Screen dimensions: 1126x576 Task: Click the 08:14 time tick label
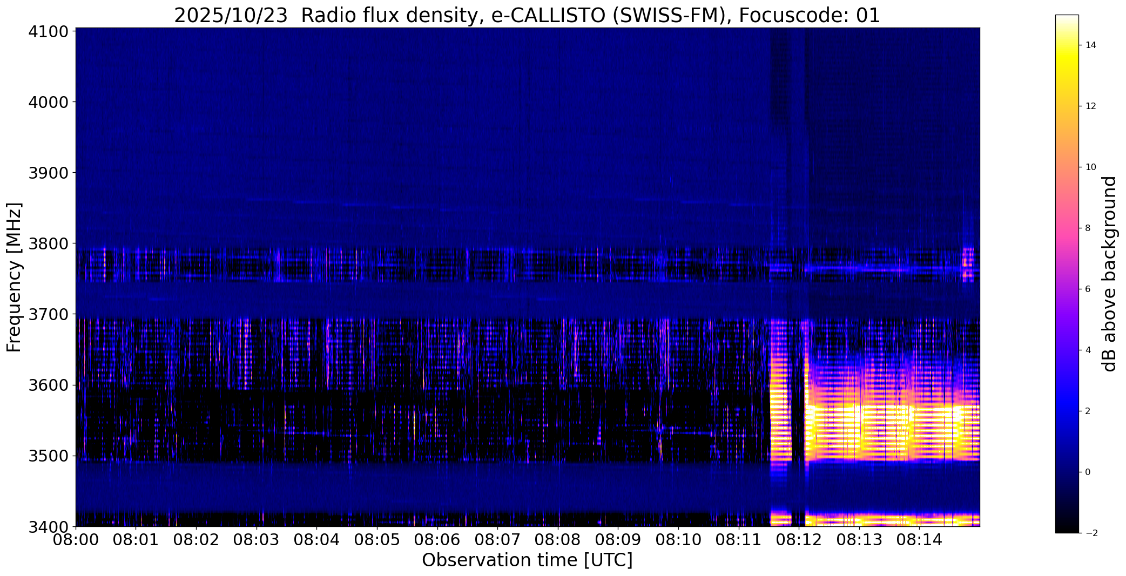919,540
